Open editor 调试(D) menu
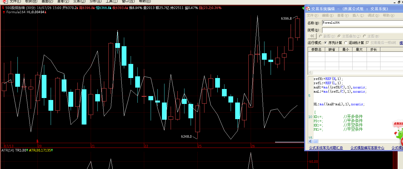 pyautogui.click(x=373, y=15)
